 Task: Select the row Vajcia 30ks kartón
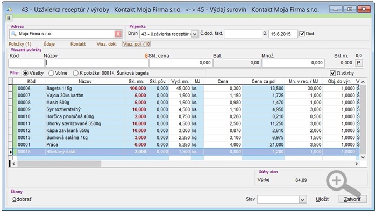[x=186, y=95]
